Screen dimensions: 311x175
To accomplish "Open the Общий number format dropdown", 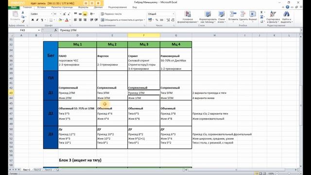I will click(x=173, y=14).
